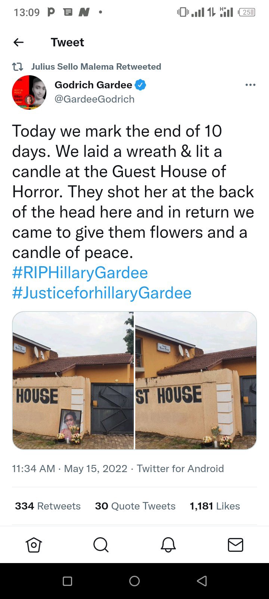Open the left photo with framed portrait
The image size is (269, 599).
click(x=73, y=380)
